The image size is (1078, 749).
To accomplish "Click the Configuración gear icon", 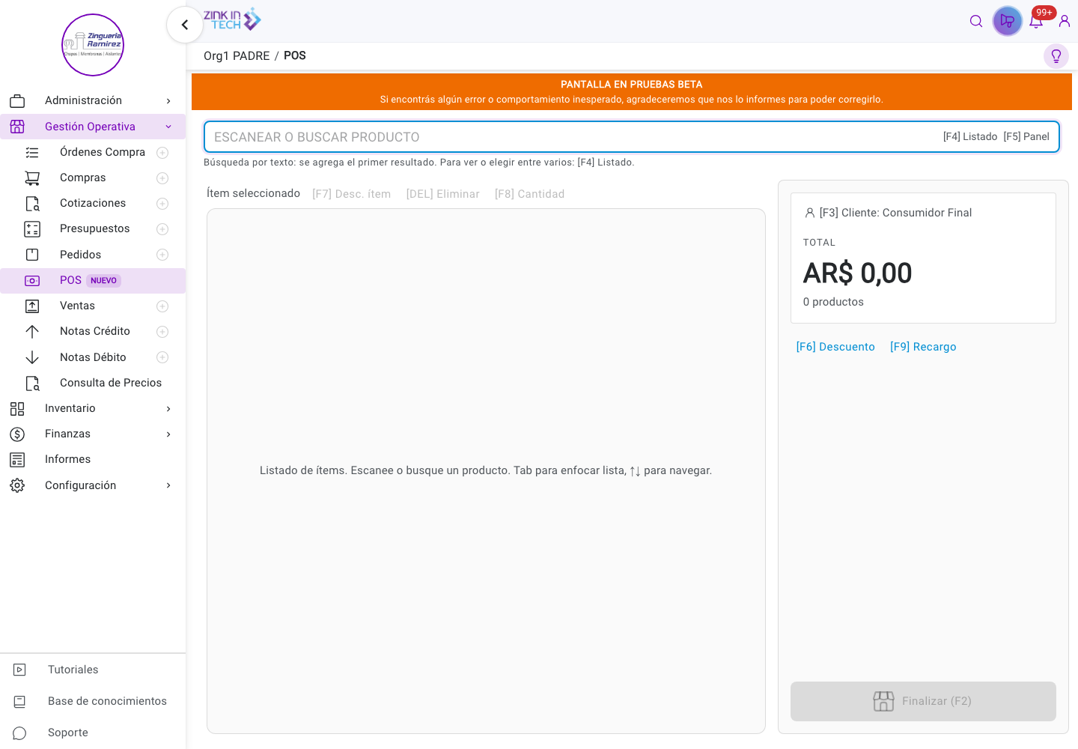I will [17, 485].
